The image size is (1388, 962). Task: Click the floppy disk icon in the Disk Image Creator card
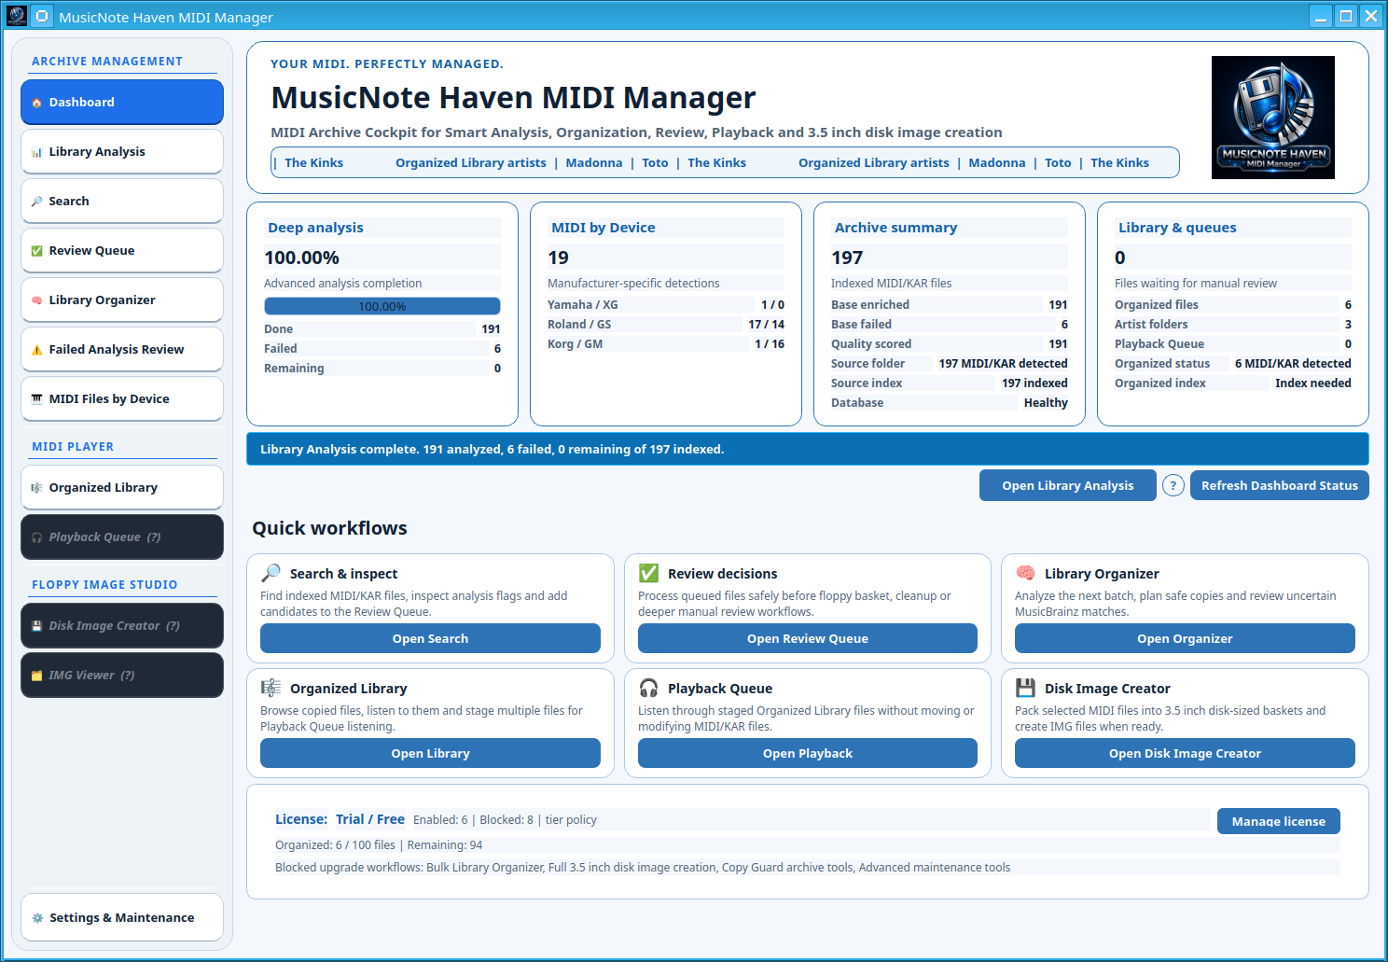click(1025, 688)
